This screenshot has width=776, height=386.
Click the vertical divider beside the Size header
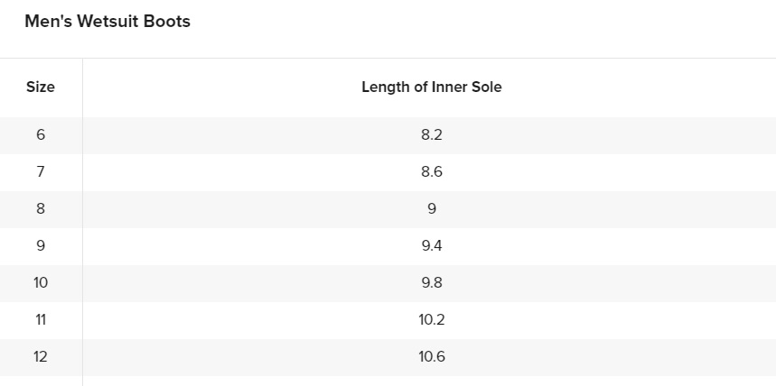coord(82,87)
